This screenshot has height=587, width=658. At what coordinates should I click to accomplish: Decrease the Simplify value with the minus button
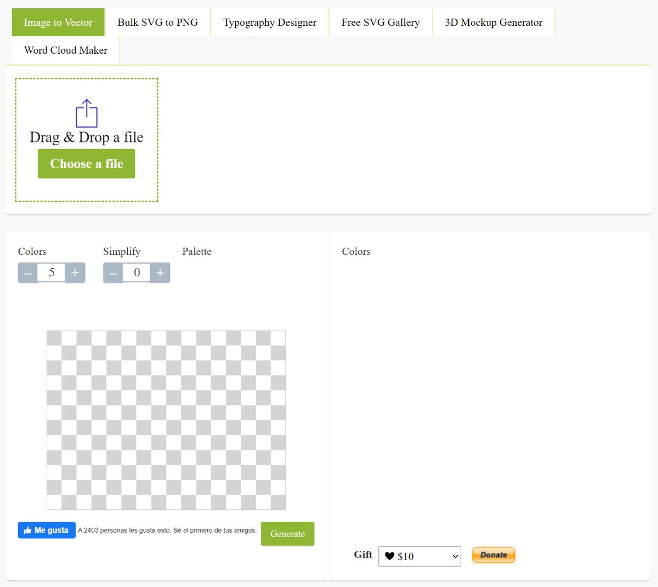coord(113,272)
